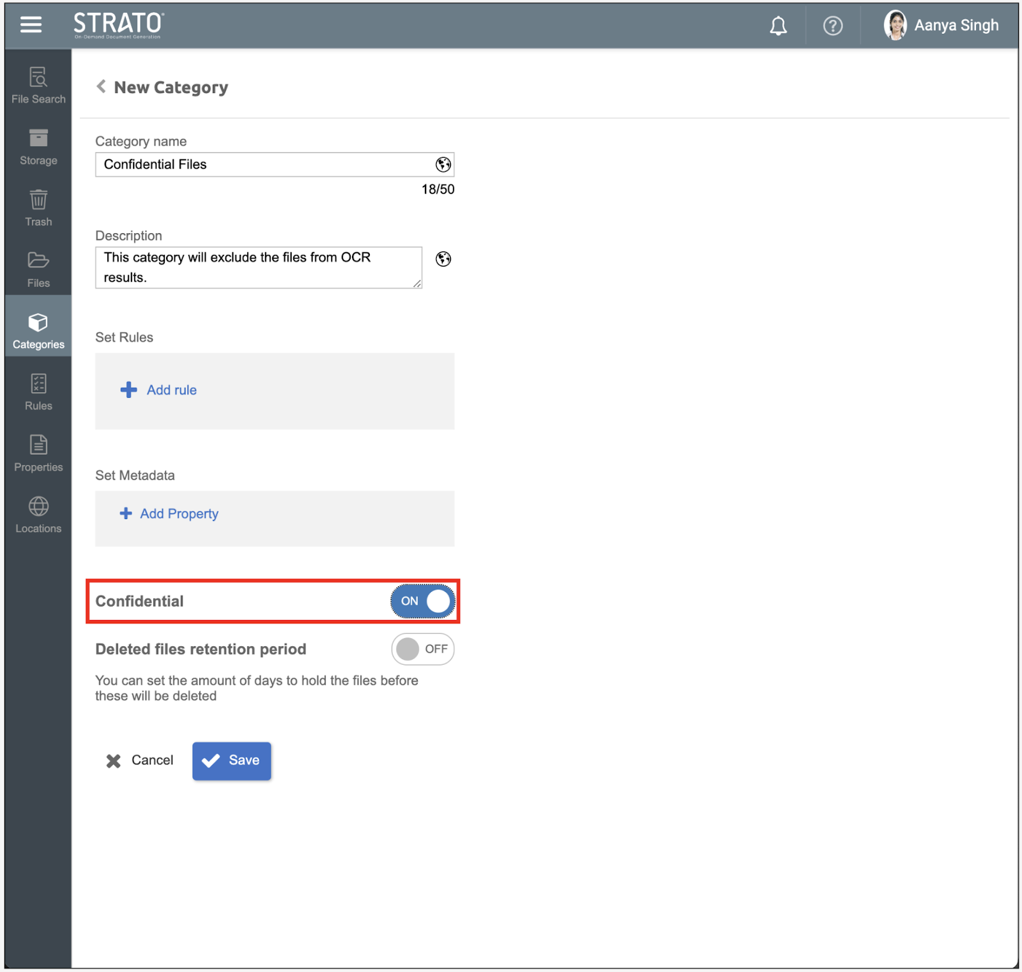The width and height of the screenshot is (1022, 972).
Task: Open Rules section in sidebar
Action: [38, 392]
